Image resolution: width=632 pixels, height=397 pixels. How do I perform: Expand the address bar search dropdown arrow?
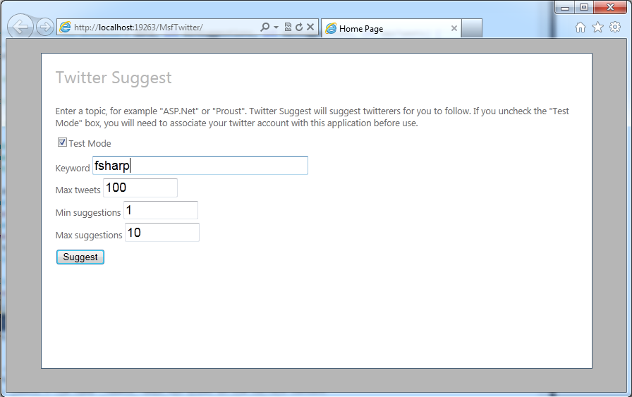tap(276, 28)
